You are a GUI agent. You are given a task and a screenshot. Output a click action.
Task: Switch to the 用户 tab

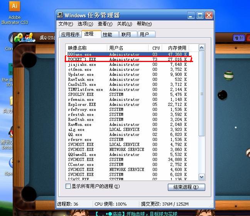pos(146,34)
